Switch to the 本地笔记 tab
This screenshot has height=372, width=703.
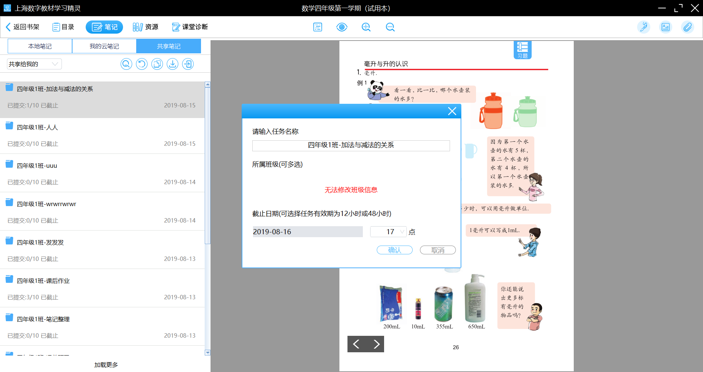[40, 46]
